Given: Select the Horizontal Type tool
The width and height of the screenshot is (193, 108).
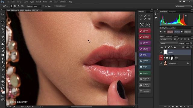Looking at the screenshot, I should [x=3, y=70].
